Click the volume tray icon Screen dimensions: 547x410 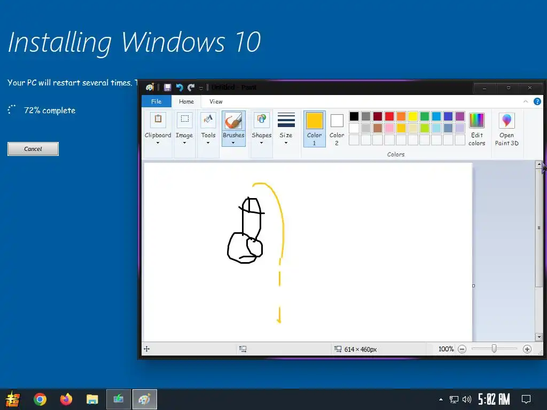click(x=467, y=399)
